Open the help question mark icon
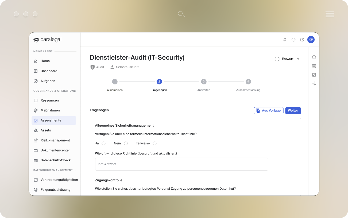This screenshot has height=218, width=348. pyautogui.click(x=302, y=40)
